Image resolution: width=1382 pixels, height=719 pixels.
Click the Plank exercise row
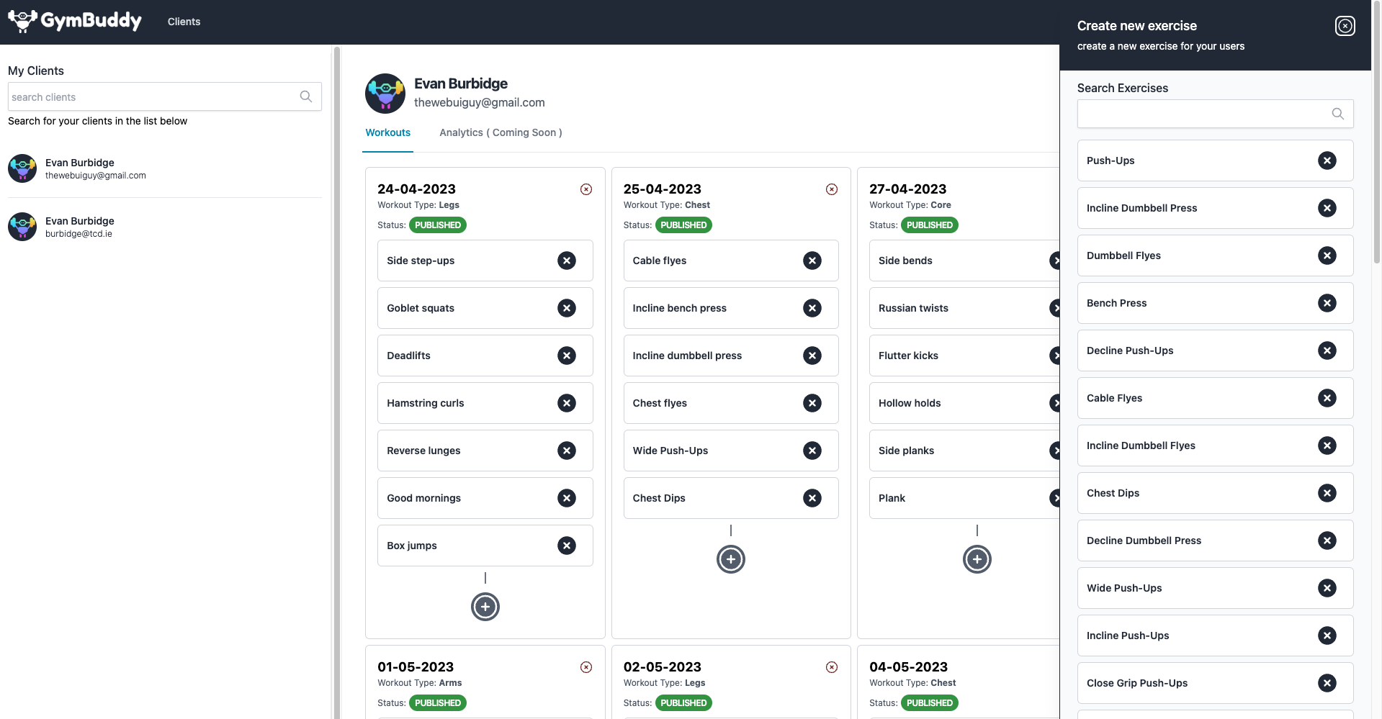(x=964, y=498)
